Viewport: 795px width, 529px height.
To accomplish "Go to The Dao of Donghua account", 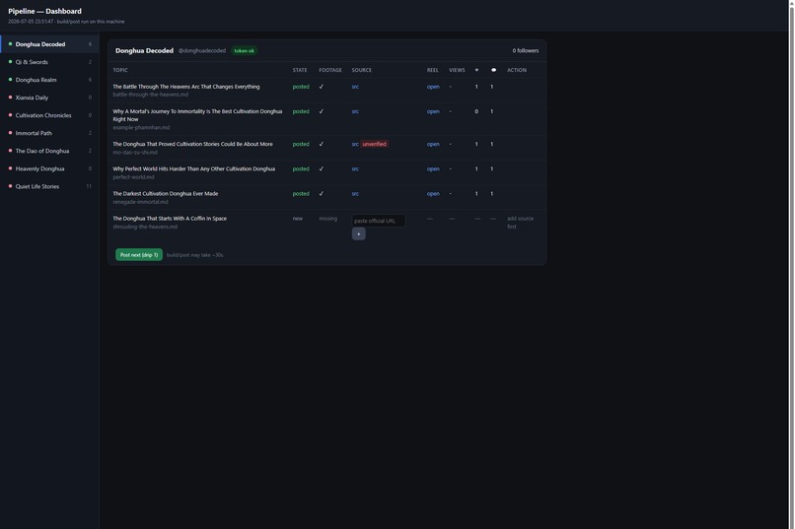I will point(49,151).
